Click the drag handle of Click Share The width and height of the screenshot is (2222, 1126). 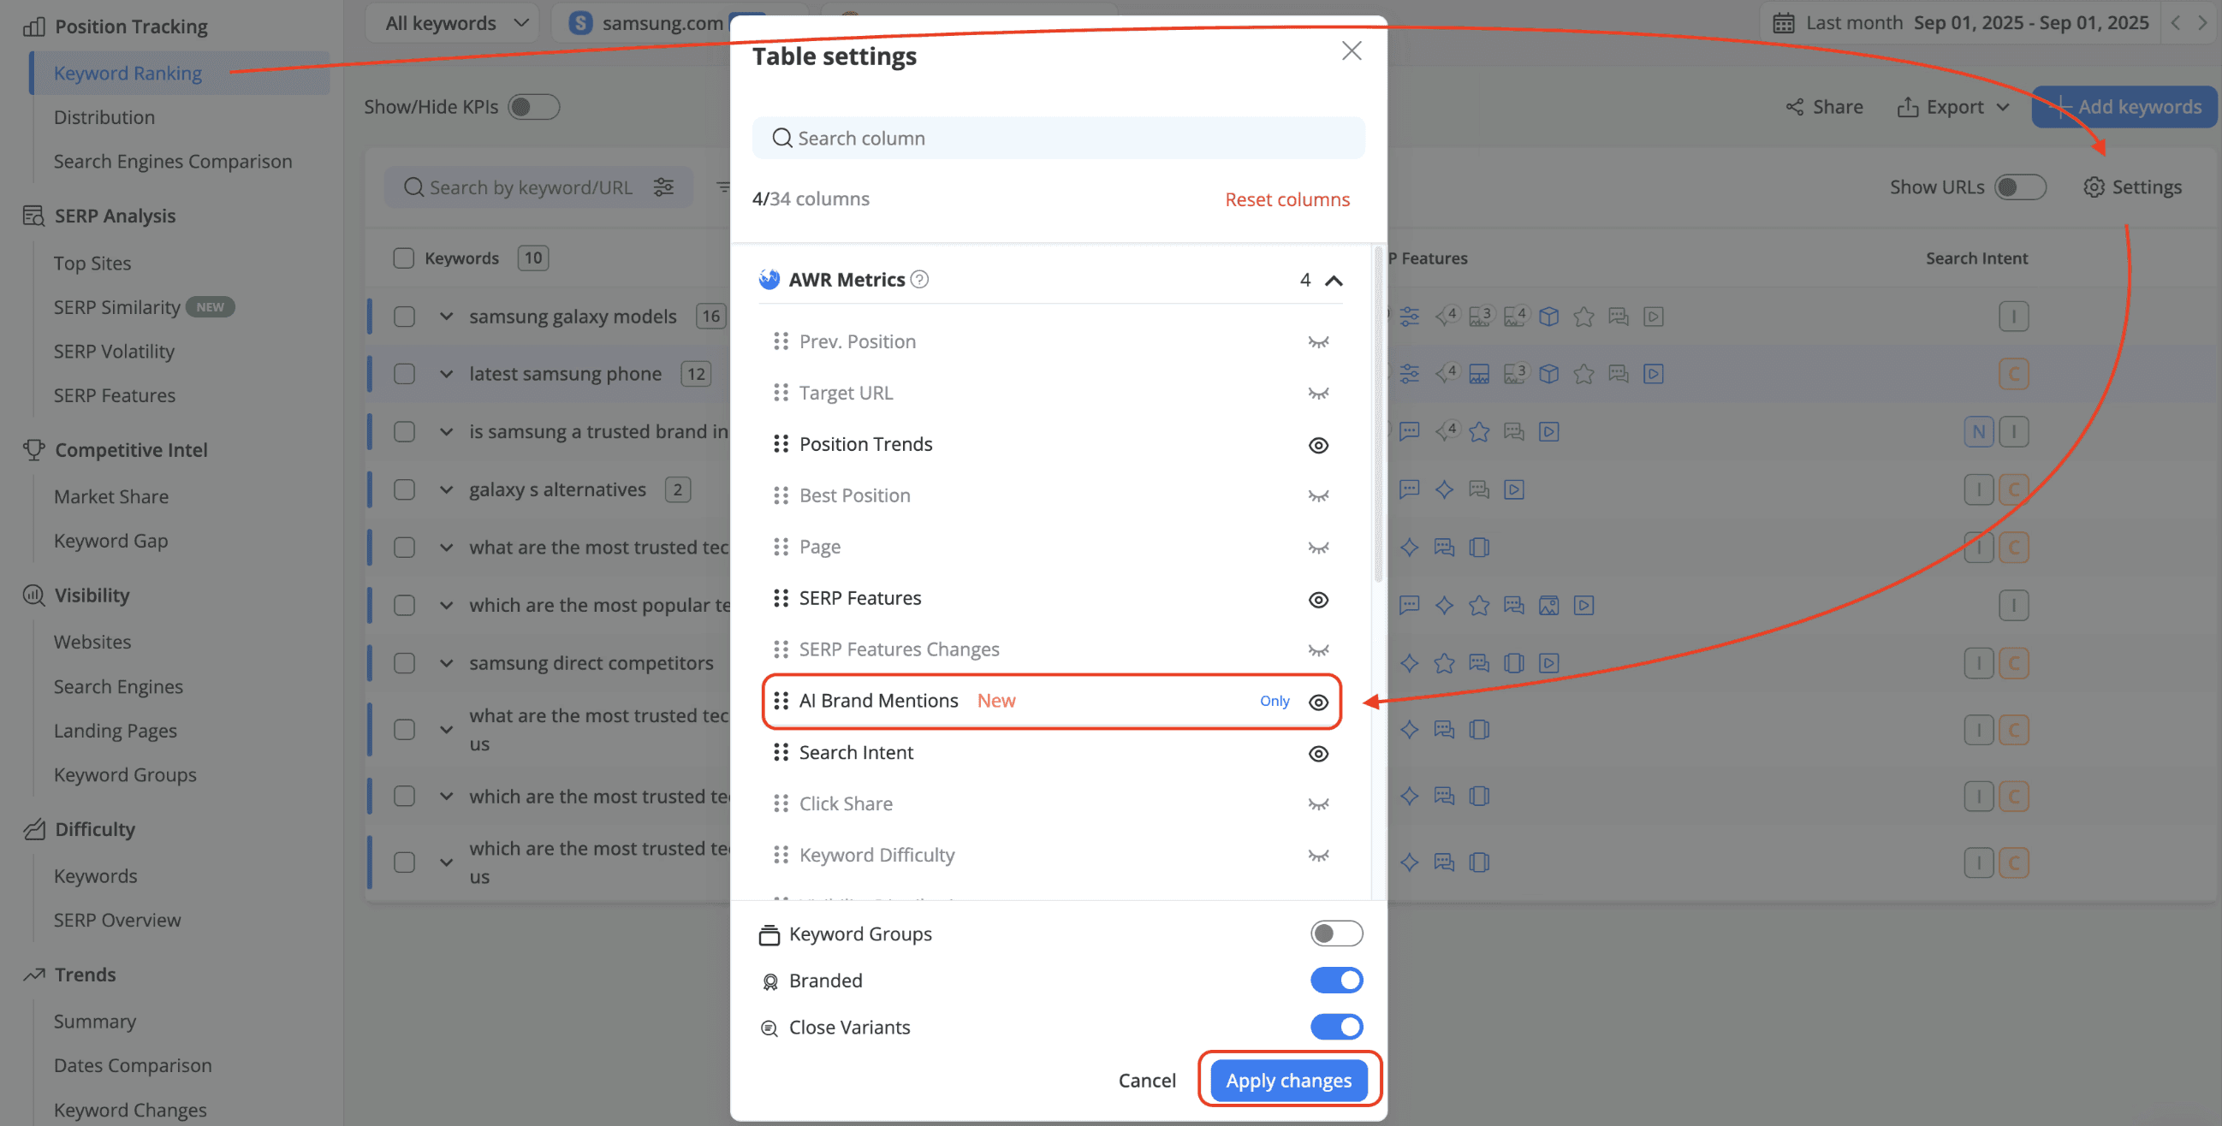(x=781, y=803)
